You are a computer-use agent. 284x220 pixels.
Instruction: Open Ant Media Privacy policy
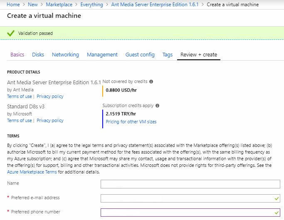click(x=50, y=96)
